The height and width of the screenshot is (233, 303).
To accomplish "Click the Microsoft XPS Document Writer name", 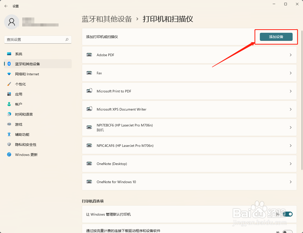I will 121,109.
